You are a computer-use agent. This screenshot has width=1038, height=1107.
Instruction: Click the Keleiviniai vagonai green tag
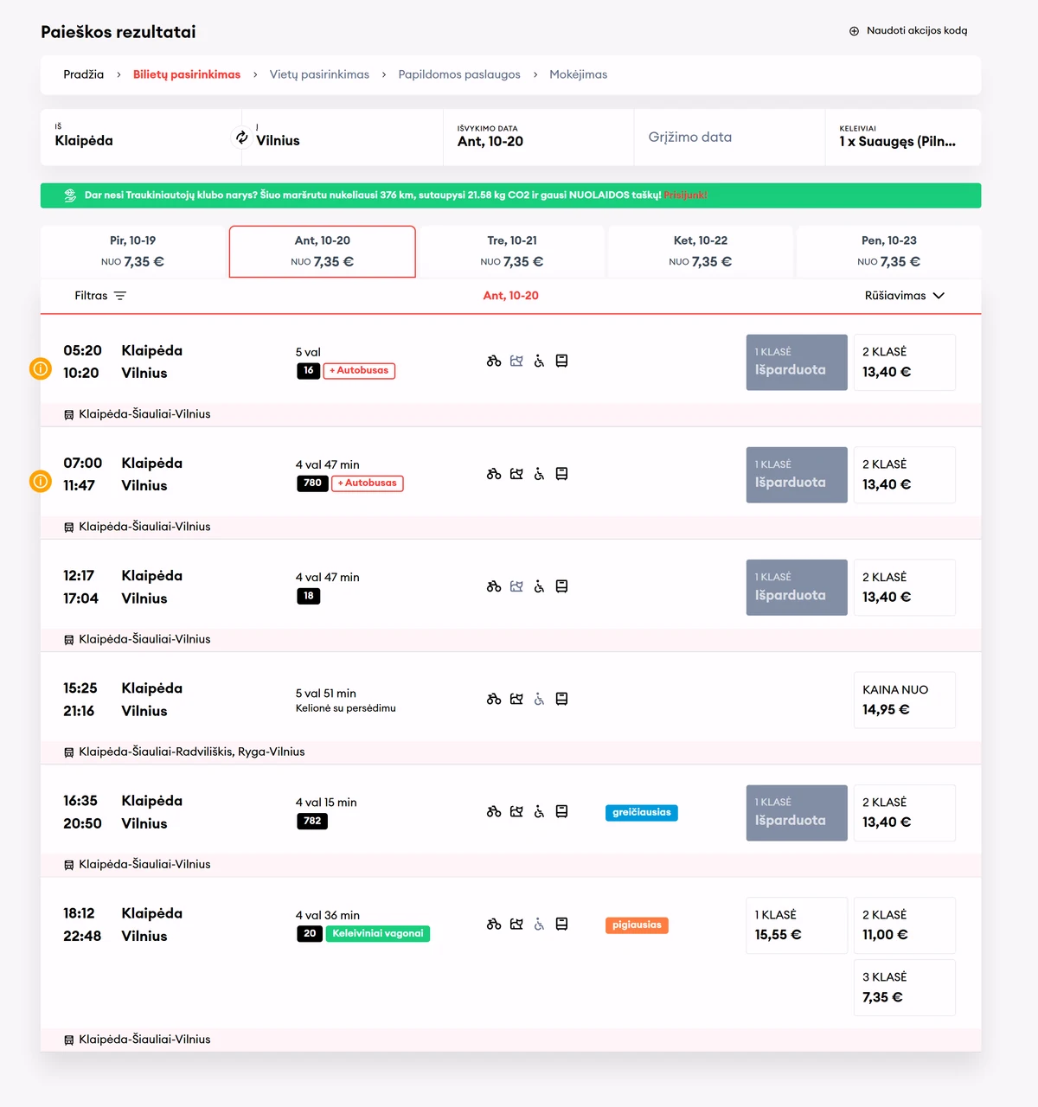[378, 934]
